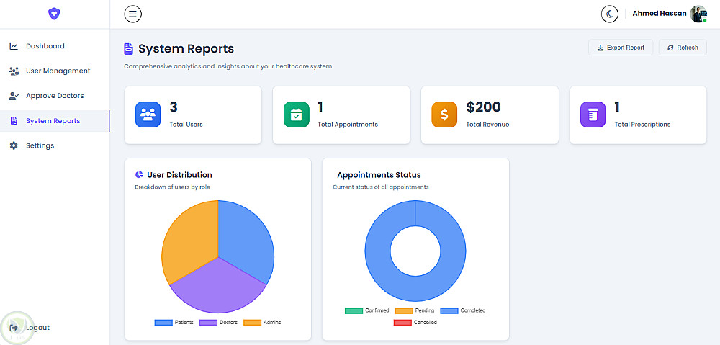
Task: Click the purple Total Prescriptions icon
Action: (x=593, y=115)
